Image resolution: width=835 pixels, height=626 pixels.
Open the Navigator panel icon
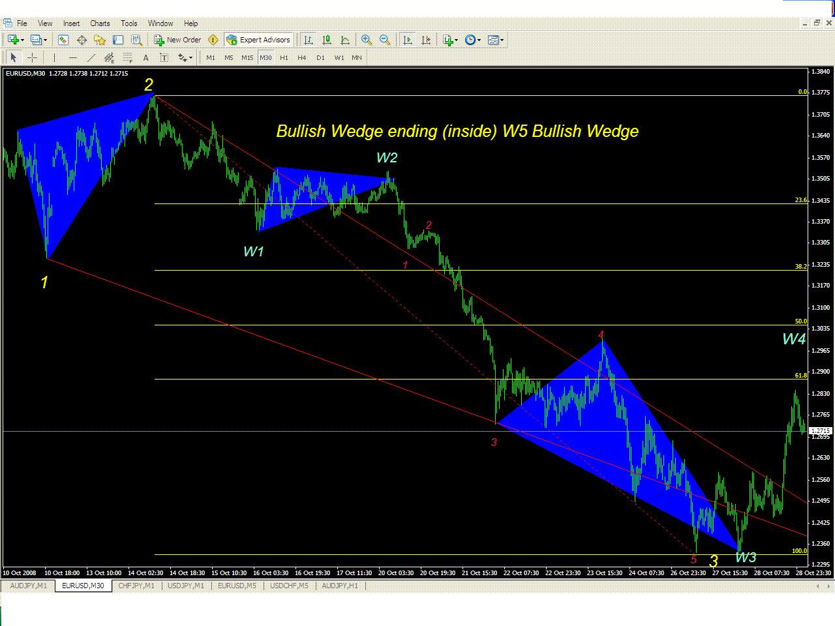pyautogui.click(x=100, y=40)
